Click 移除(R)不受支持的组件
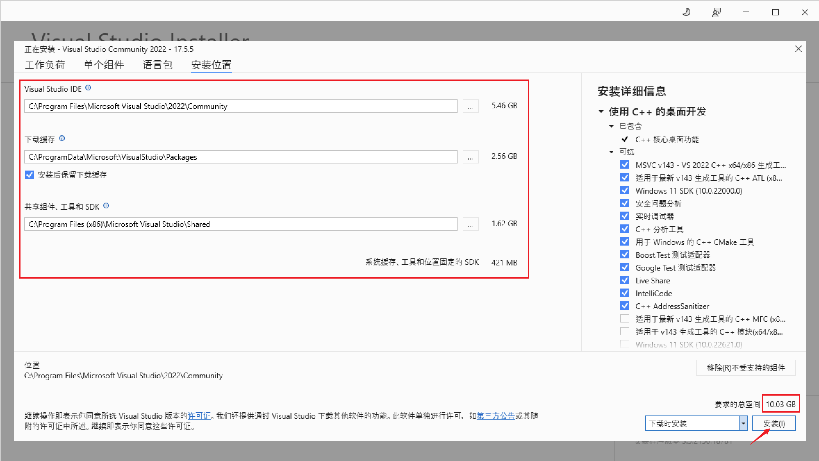Image resolution: width=819 pixels, height=461 pixels. (746, 368)
